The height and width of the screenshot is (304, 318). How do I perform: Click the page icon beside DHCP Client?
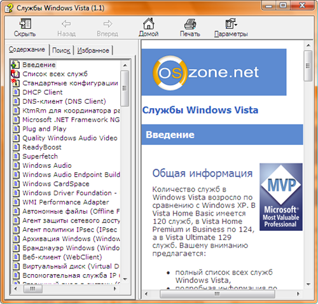16,92
